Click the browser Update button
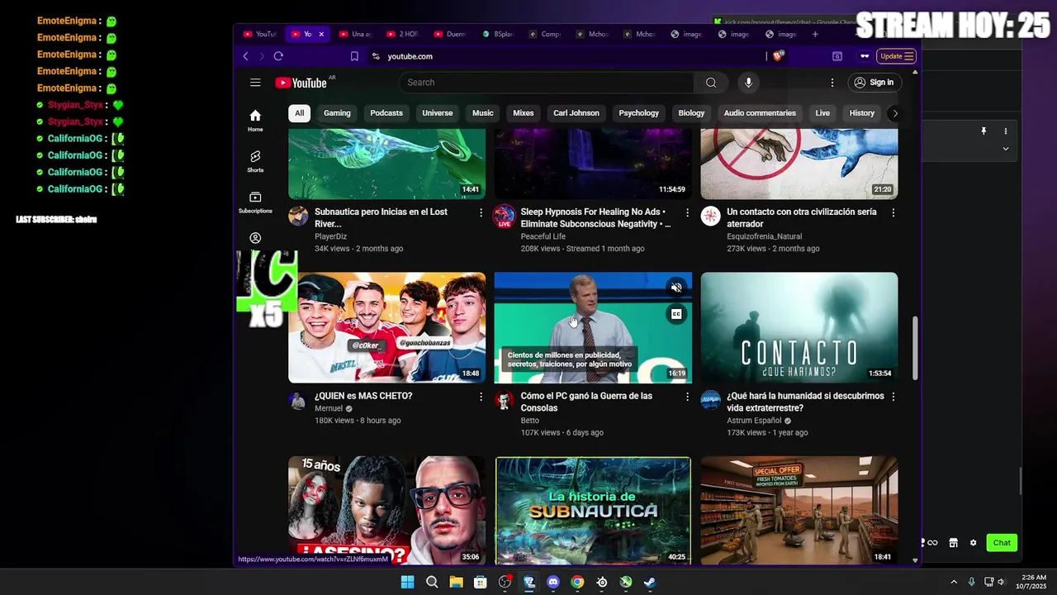Screen dimensions: 1057x595 coord(897,56)
